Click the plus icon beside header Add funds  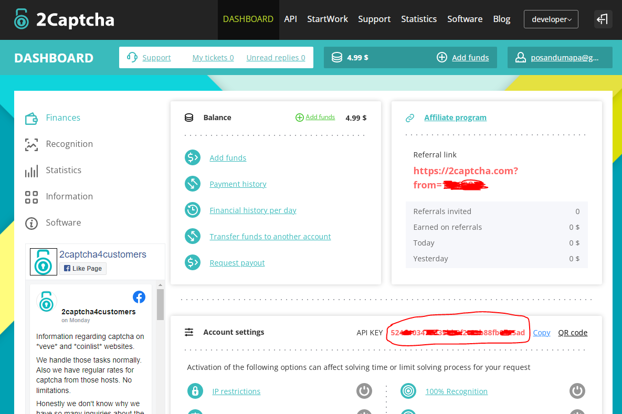[x=442, y=58]
